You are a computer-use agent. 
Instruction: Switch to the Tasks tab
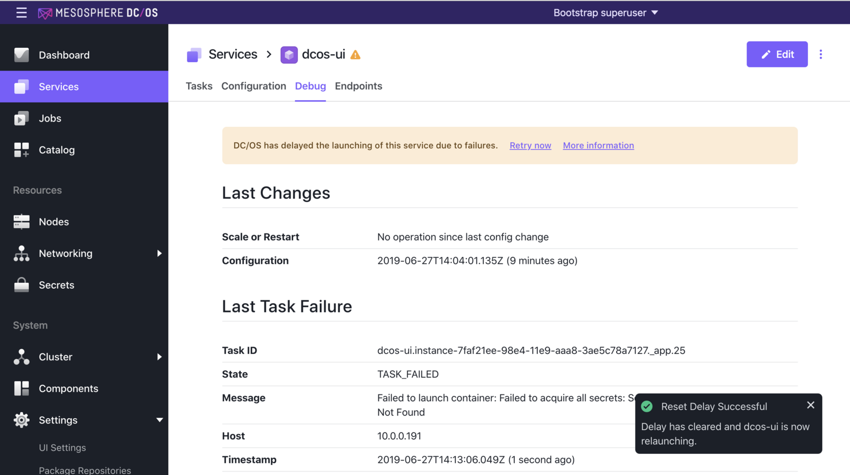tap(199, 86)
